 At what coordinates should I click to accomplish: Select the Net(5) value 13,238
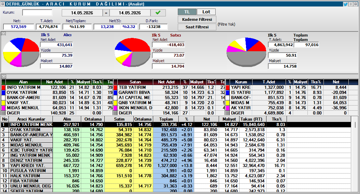tap(107, 27)
